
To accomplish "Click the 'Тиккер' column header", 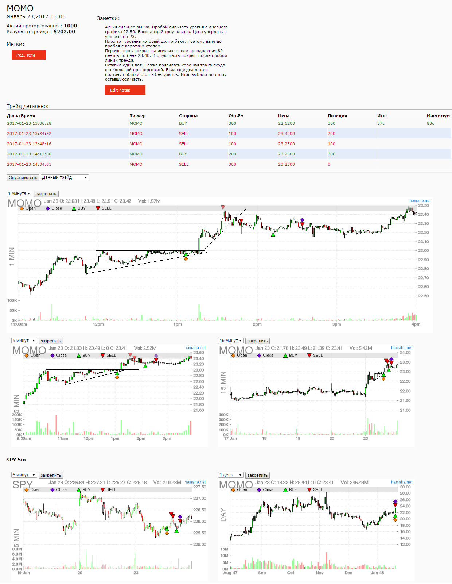I will click(137, 116).
